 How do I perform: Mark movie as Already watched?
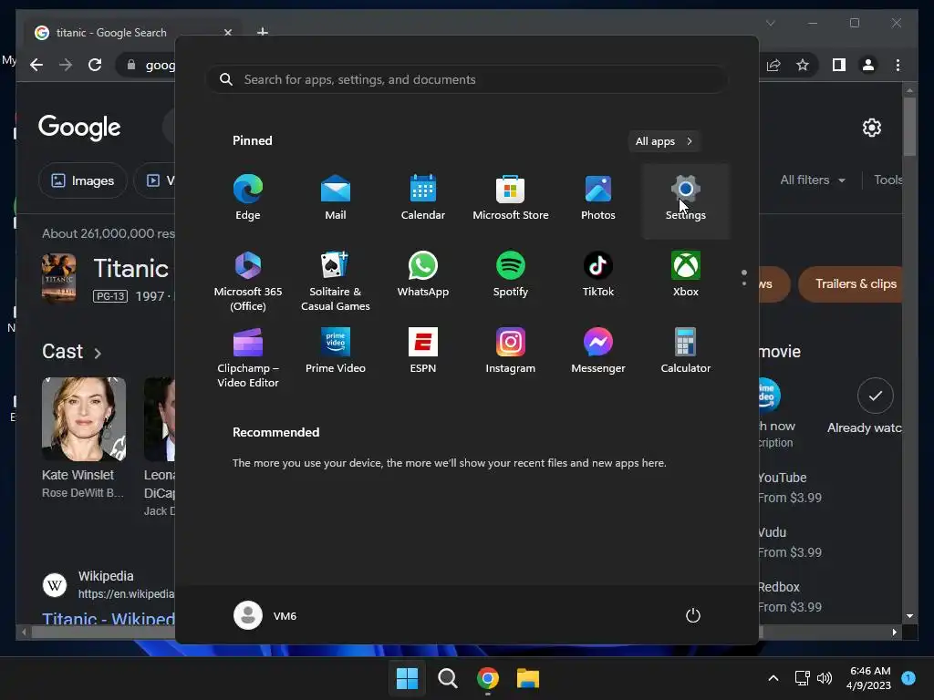tap(875, 396)
